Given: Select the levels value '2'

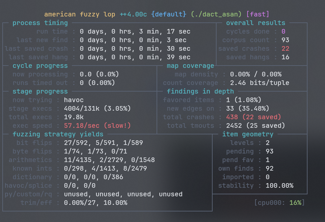Looking at the screenshot, I should pos(268,143).
